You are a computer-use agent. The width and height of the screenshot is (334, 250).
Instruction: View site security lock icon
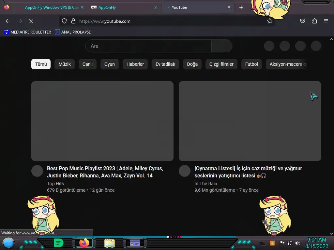click(73, 21)
